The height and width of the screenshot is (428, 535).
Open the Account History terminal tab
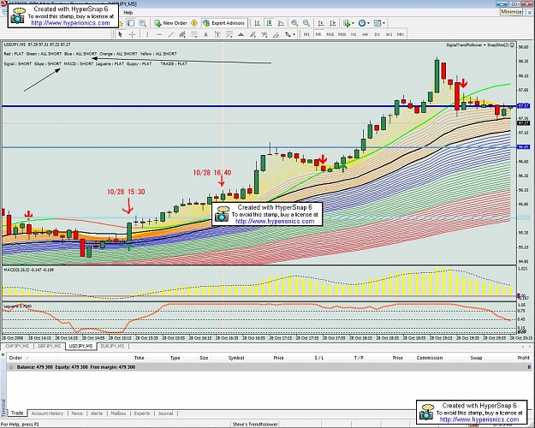click(x=47, y=413)
